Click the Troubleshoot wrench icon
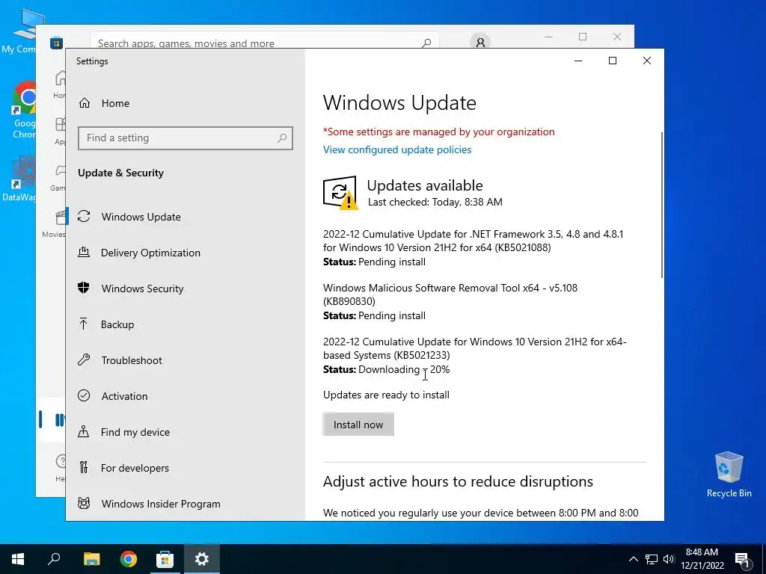The width and height of the screenshot is (766, 574). click(84, 359)
